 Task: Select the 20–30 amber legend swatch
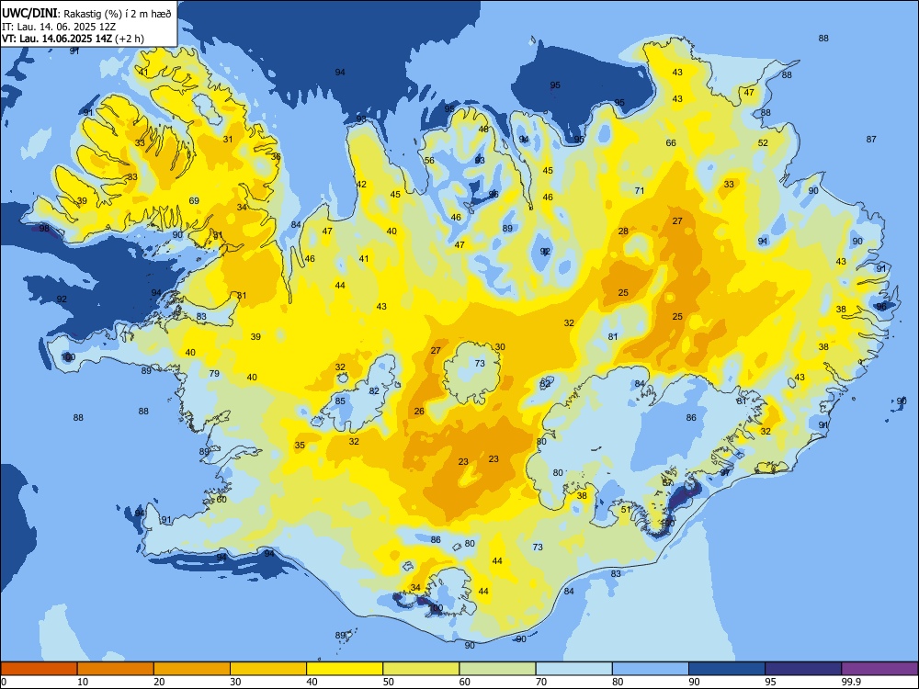pos(192,669)
